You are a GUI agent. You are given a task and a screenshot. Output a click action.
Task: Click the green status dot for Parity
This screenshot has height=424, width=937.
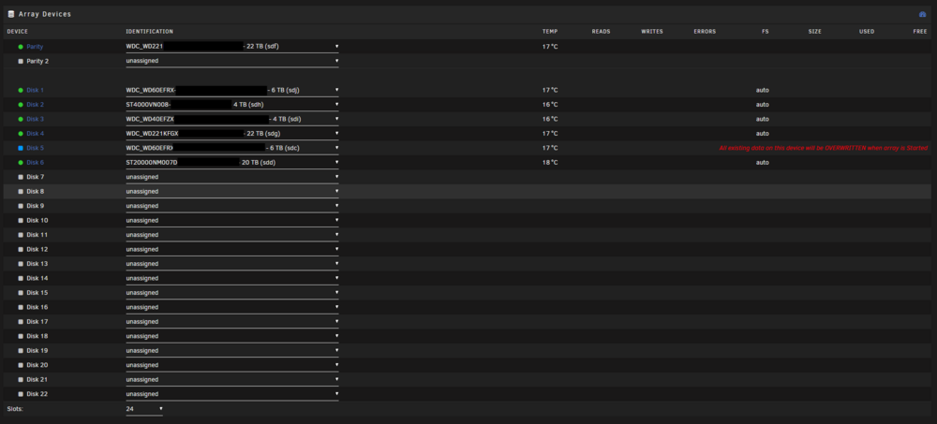coord(21,47)
